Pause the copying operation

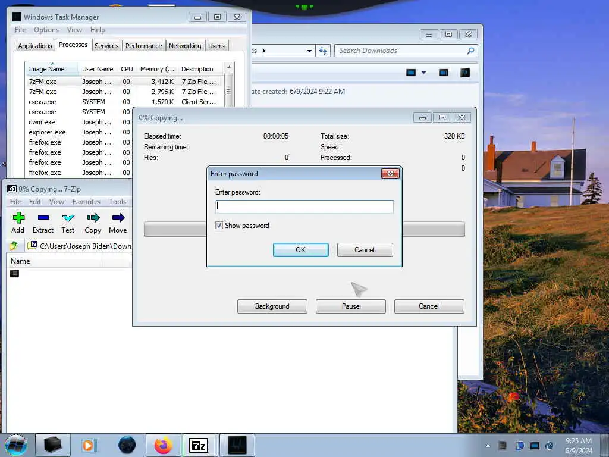[351, 306]
